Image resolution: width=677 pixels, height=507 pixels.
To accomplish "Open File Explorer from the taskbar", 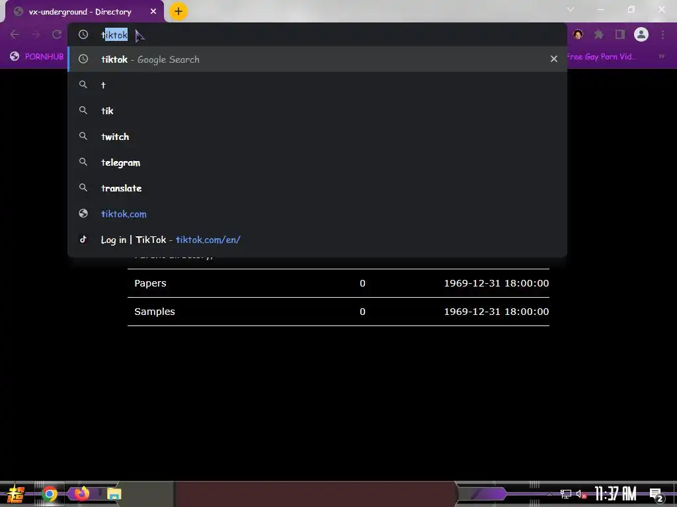I will pos(114,494).
